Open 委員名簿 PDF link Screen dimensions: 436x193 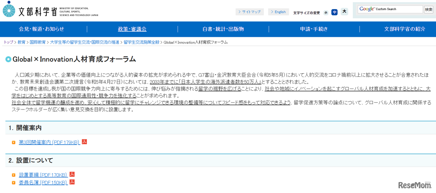pos(43,183)
